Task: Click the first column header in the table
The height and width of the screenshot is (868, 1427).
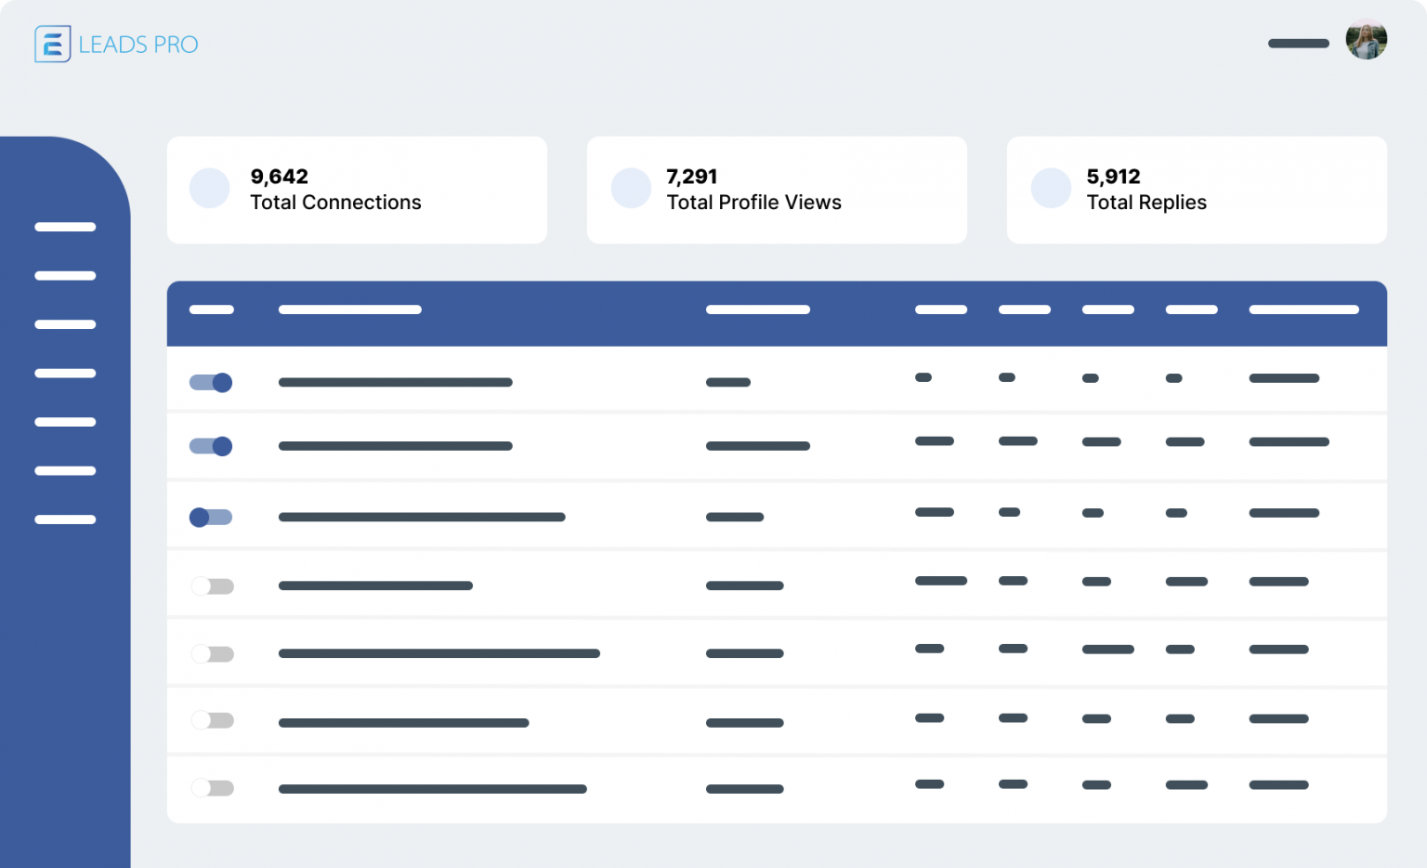Action: 213,309
